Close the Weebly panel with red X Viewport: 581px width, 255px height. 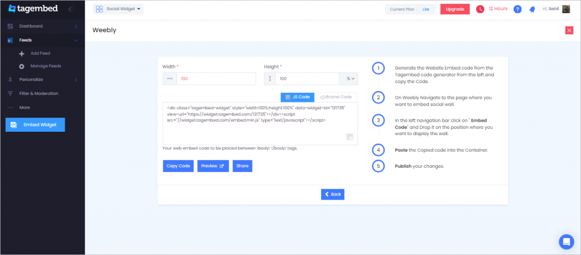pyautogui.click(x=569, y=31)
